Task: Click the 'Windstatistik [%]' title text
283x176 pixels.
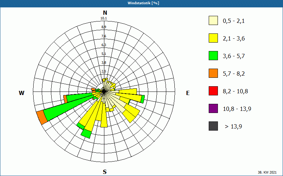Action: click(x=143, y=3)
